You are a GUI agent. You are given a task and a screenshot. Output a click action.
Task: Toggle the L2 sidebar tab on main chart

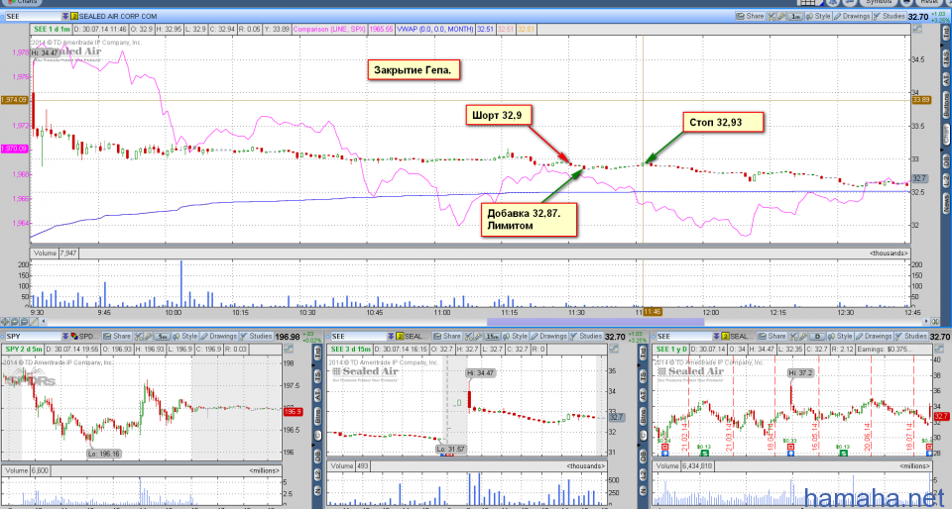click(x=945, y=180)
